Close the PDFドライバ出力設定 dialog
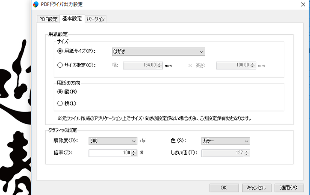 [303, 4]
